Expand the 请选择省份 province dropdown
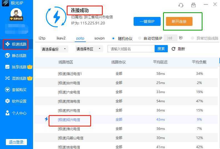Screen dimensions: 220x149 pyautogui.click(x=54, y=49)
